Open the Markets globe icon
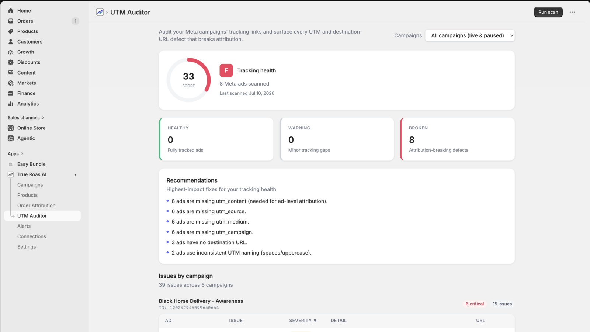This screenshot has height=332, width=590. [11, 83]
